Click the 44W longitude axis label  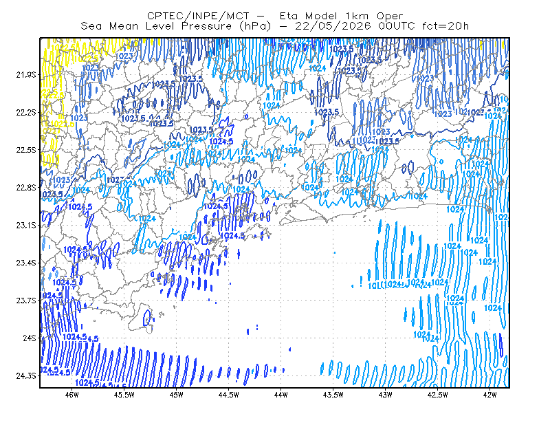pos(281,395)
